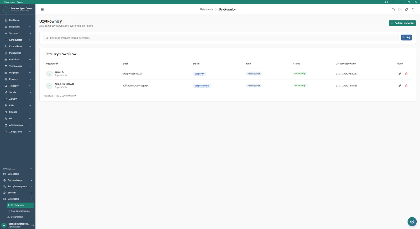
Task: Click Aktywny status badge for Daniel K.
Action: (x=300, y=74)
